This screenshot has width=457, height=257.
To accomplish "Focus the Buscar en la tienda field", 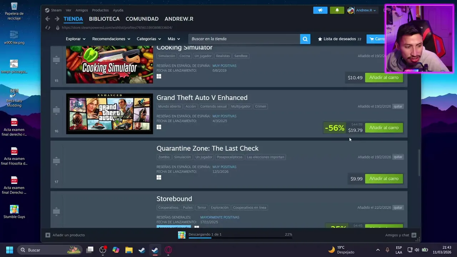I will point(244,39).
